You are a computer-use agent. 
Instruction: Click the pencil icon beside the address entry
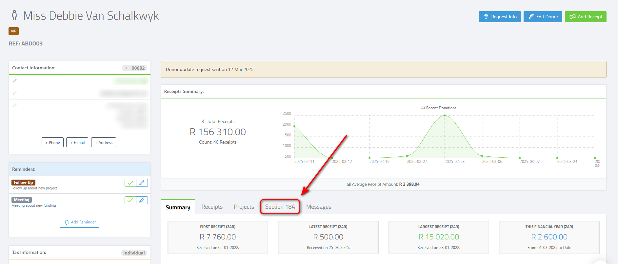[x=15, y=105]
